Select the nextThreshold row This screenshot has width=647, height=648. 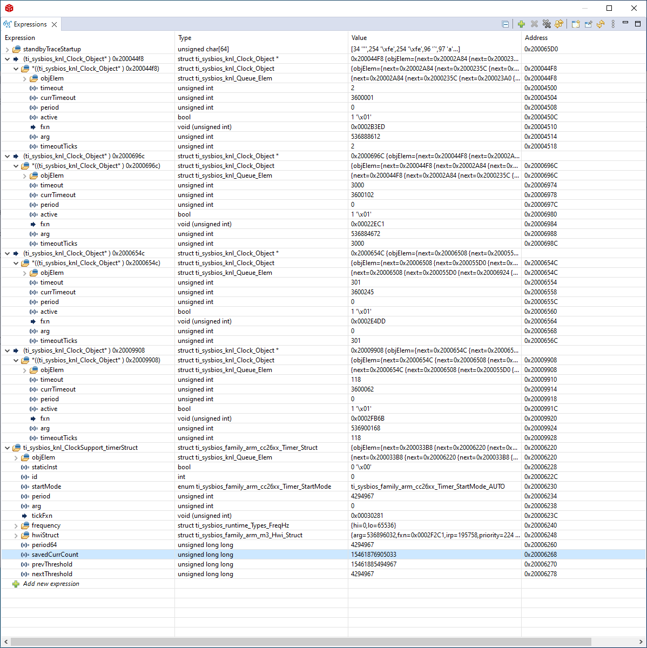pos(323,574)
